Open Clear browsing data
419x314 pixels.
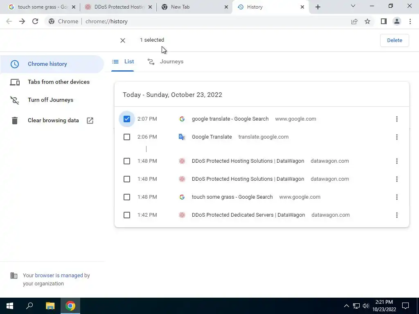pos(52,121)
